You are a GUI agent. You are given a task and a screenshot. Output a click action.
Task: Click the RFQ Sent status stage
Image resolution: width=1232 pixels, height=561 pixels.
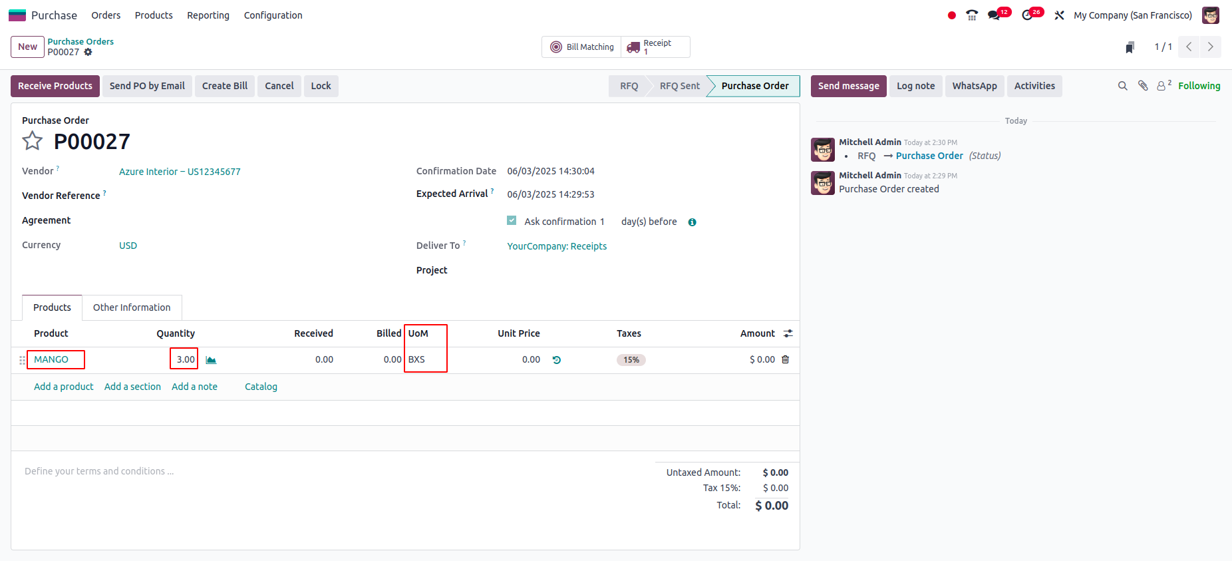pyautogui.click(x=679, y=86)
